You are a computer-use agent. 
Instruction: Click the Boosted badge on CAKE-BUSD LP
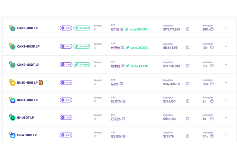coord(82,46)
